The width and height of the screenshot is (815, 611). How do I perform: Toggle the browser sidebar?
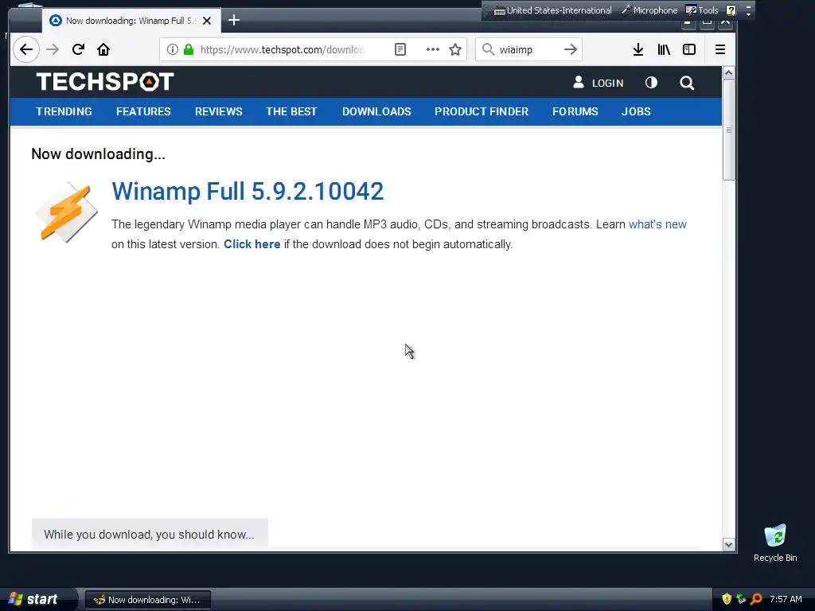click(x=689, y=49)
